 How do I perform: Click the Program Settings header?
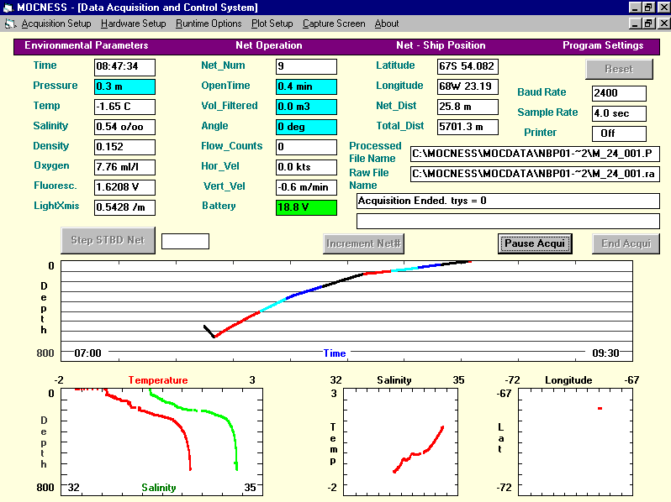(603, 45)
